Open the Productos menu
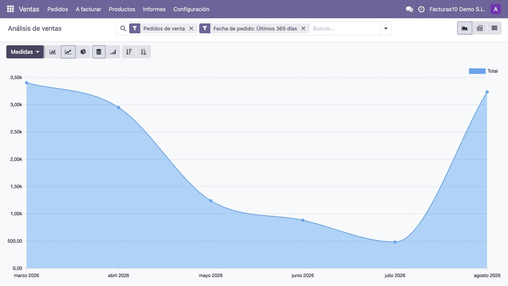508x286 pixels. coord(122,9)
